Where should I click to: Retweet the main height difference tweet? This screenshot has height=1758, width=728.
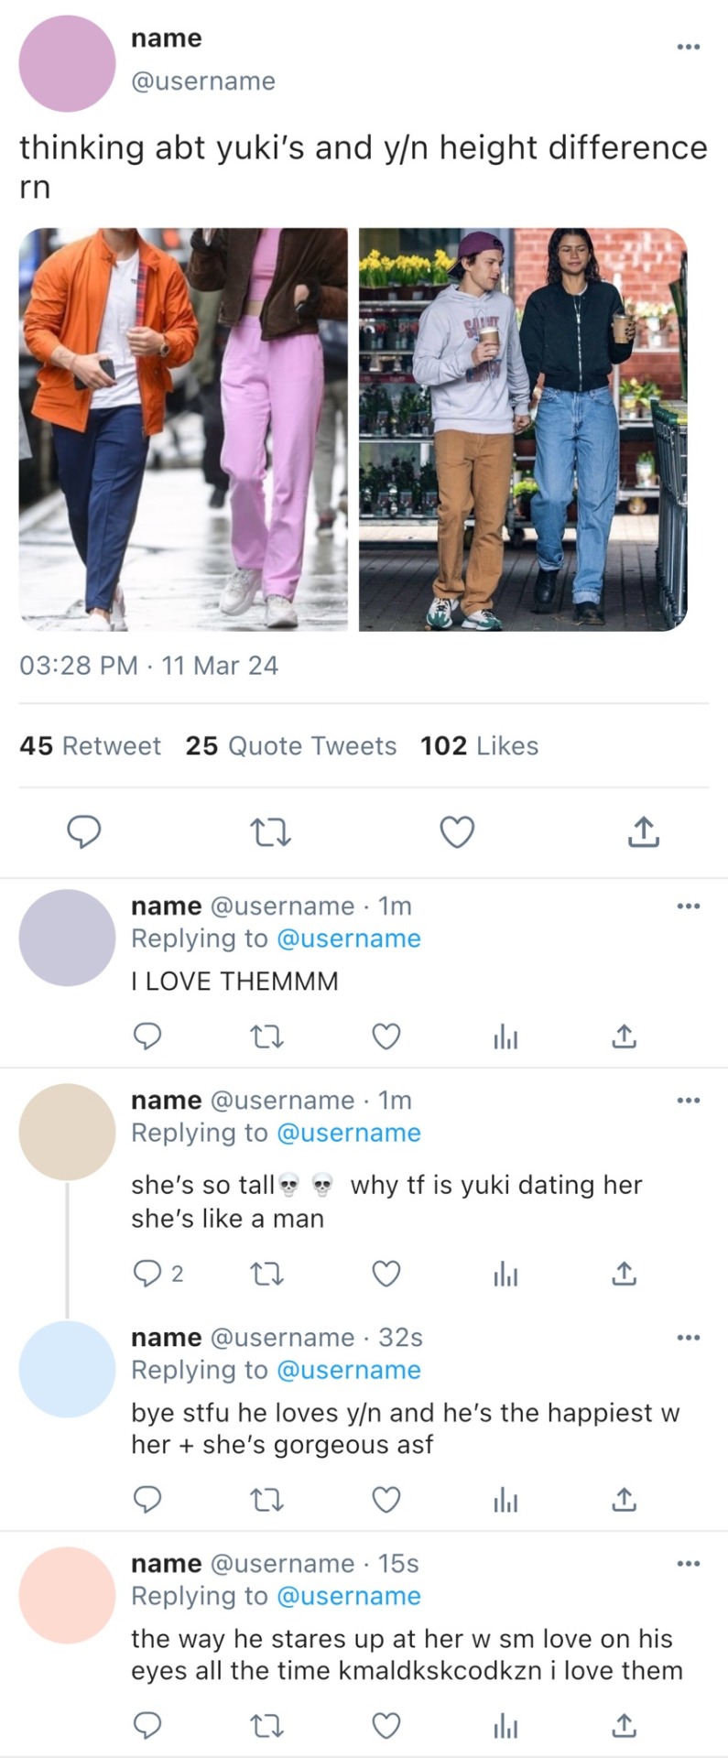click(270, 832)
